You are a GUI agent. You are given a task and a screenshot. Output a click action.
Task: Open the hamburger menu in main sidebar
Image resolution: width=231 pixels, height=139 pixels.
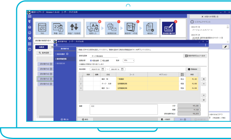pos(30,16)
